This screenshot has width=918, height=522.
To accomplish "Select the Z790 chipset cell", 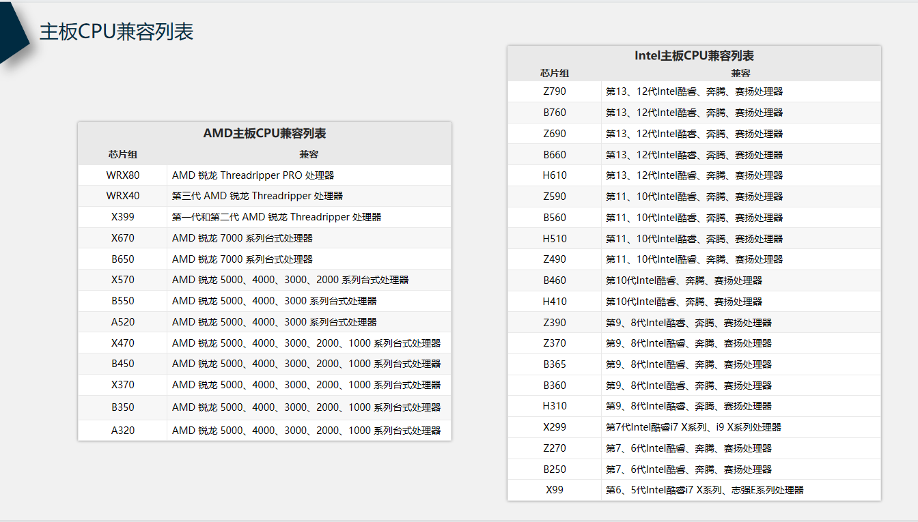I will tap(555, 91).
